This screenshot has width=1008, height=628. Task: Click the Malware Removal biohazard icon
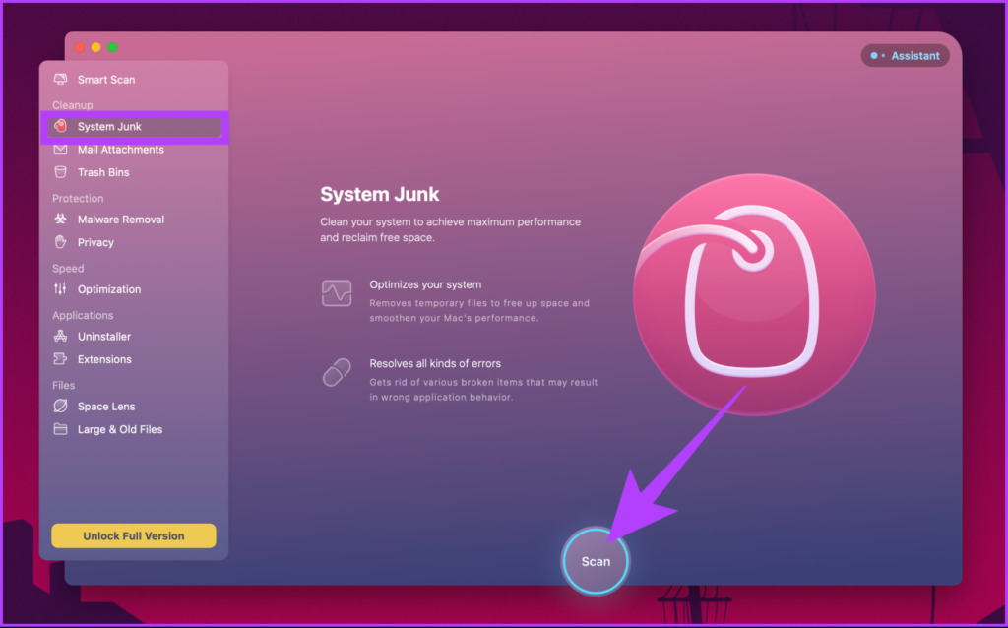click(x=60, y=220)
